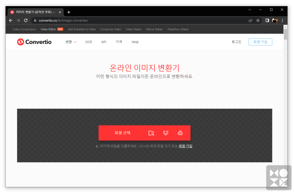Click the 온라인 이미지 변환기 heading
The image size is (294, 193).
[x=145, y=68]
